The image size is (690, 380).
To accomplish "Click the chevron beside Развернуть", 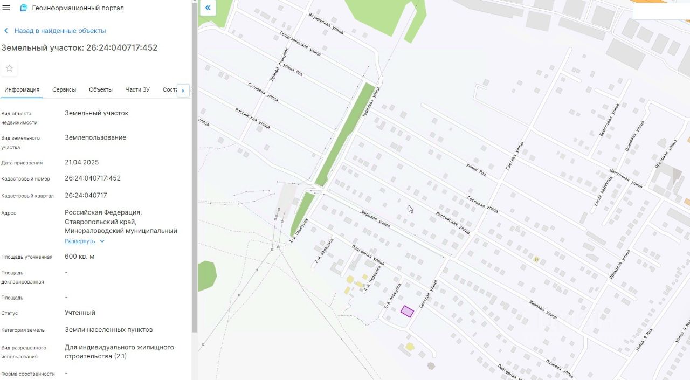I will 102,241.
